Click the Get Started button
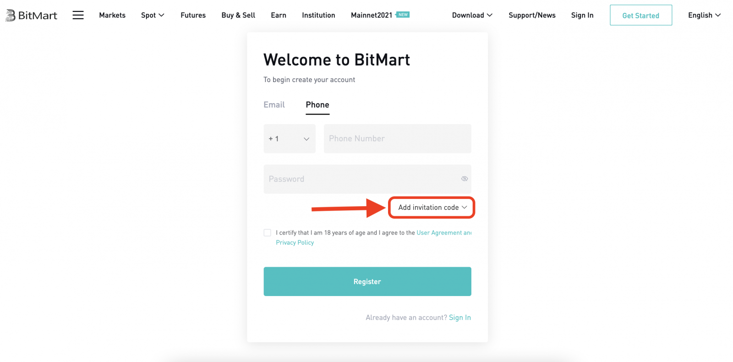The image size is (733, 362). coord(640,15)
